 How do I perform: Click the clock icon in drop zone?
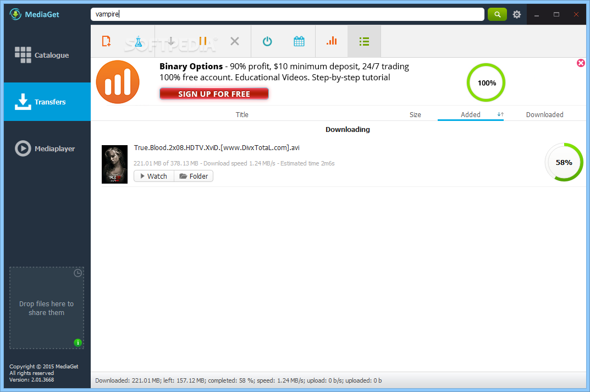tap(78, 273)
